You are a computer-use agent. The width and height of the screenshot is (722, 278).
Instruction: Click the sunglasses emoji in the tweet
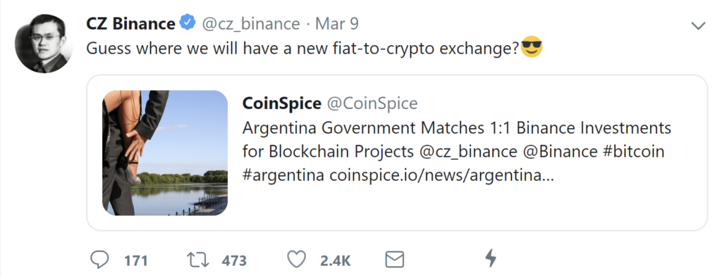(532, 48)
